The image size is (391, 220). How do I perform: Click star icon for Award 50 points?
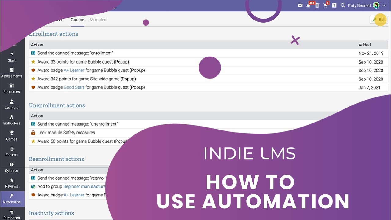click(33, 141)
